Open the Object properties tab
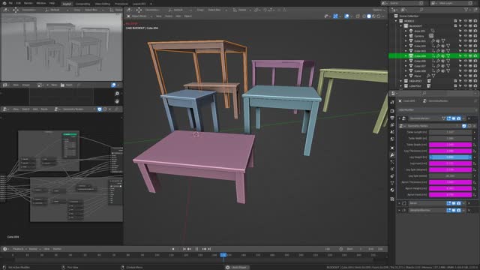Viewport: 480px width, 270px height. click(392, 148)
